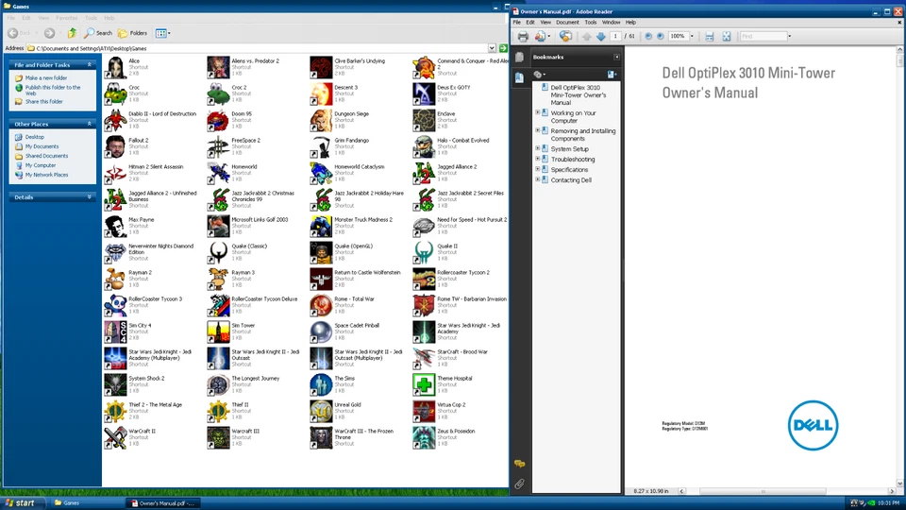Open the zoom percentage dropdown in Reader
This screenshot has width=906, height=510.
tap(692, 37)
